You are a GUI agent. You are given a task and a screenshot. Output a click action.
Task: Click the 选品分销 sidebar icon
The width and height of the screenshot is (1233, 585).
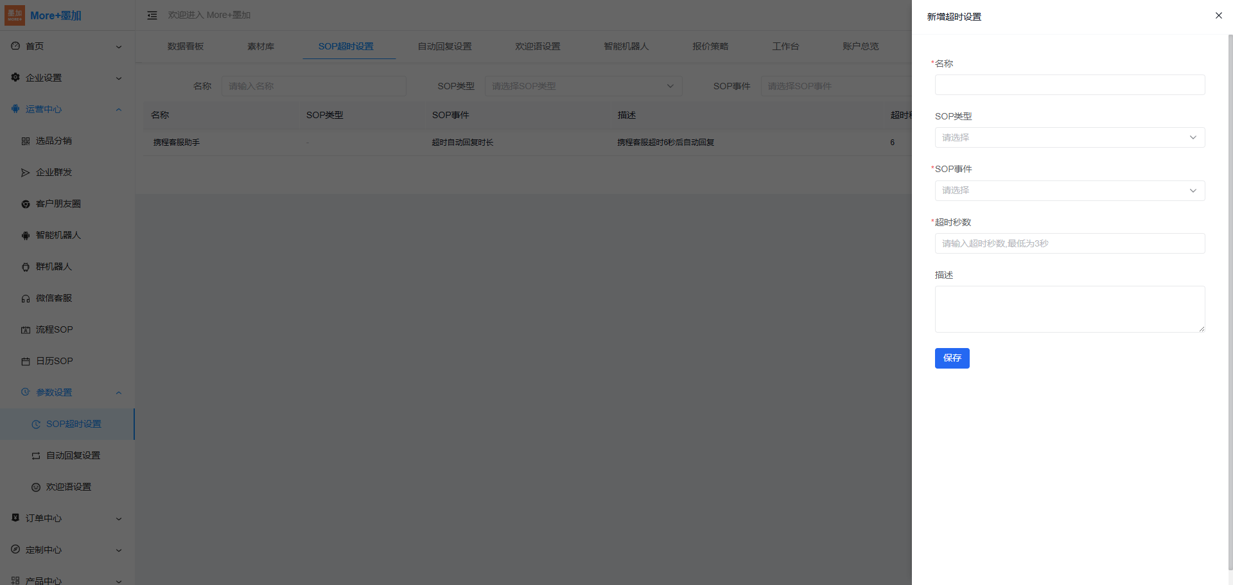(x=26, y=141)
